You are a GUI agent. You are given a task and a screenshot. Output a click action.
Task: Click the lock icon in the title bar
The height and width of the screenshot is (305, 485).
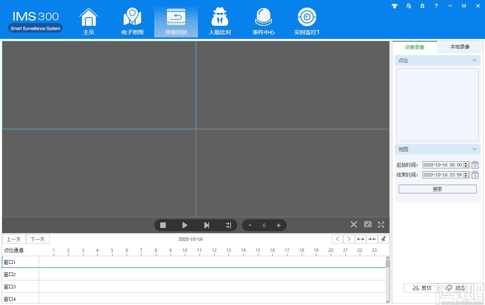coord(422,6)
